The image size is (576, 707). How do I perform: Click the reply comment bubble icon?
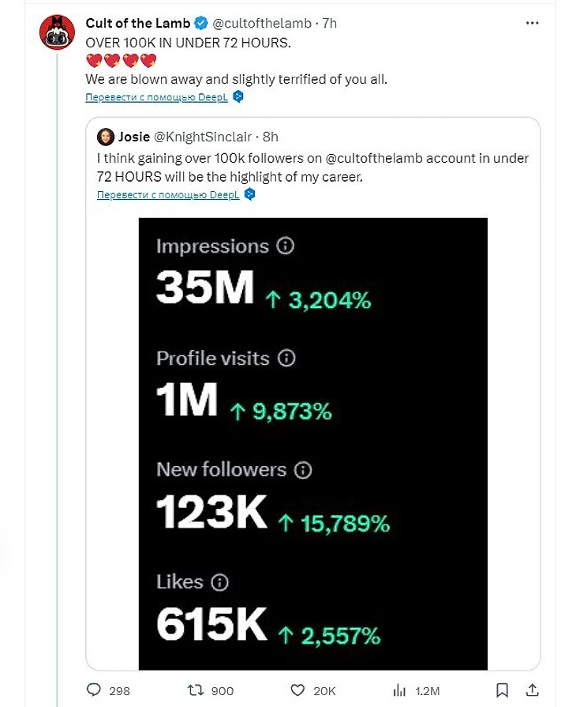click(x=94, y=690)
